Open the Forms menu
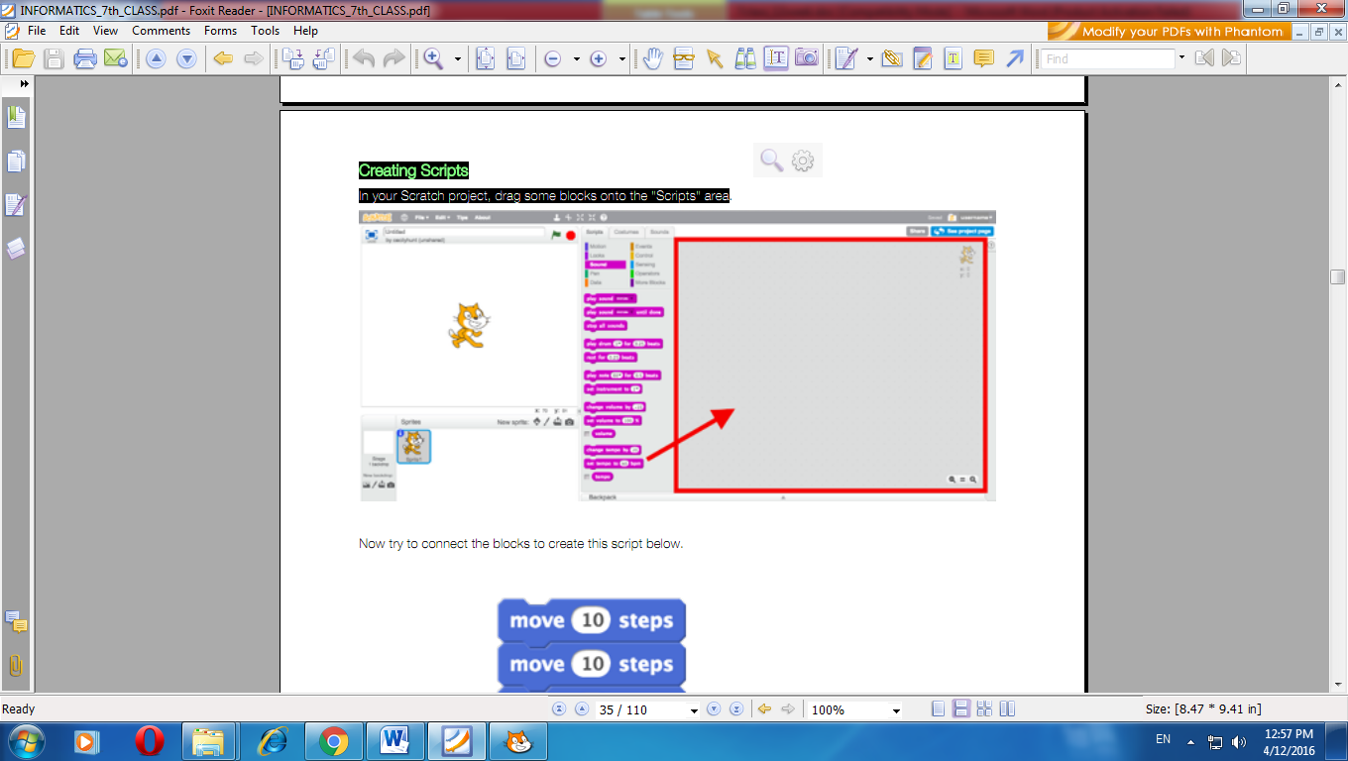Image resolution: width=1348 pixels, height=761 pixels. [221, 31]
